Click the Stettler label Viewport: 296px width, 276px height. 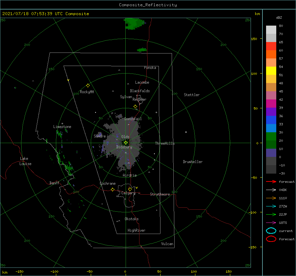tap(192, 95)
